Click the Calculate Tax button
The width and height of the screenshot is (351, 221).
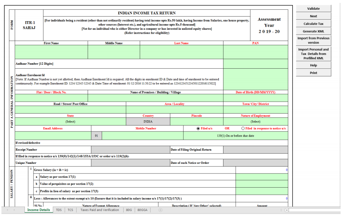pos(313,24)
